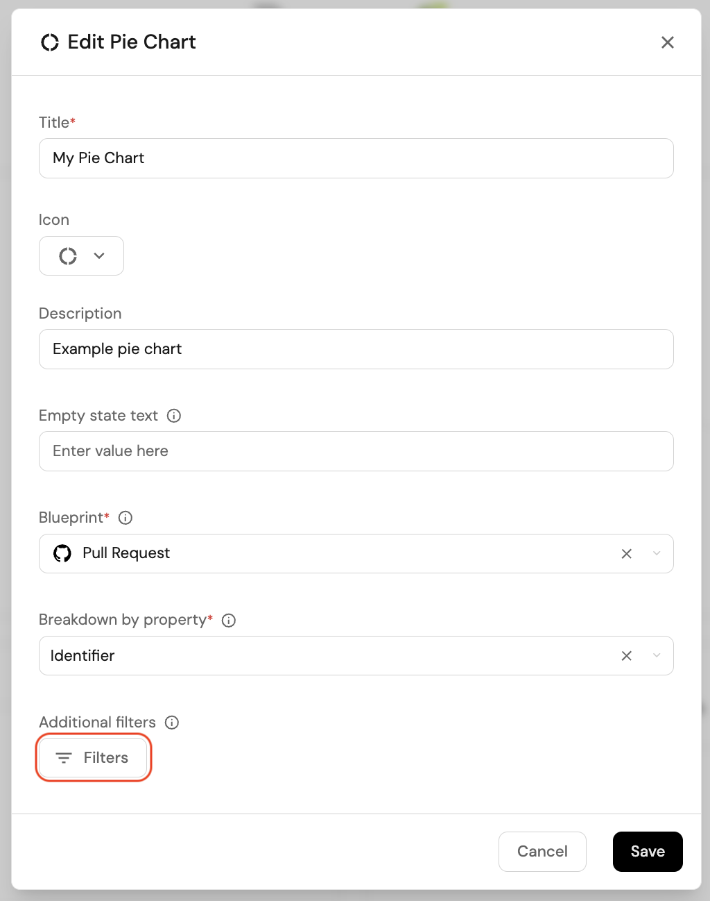Expand the Blueprint dropdown arrow
The height and width of the screenshot is (901, 710).
pos(656,553)
